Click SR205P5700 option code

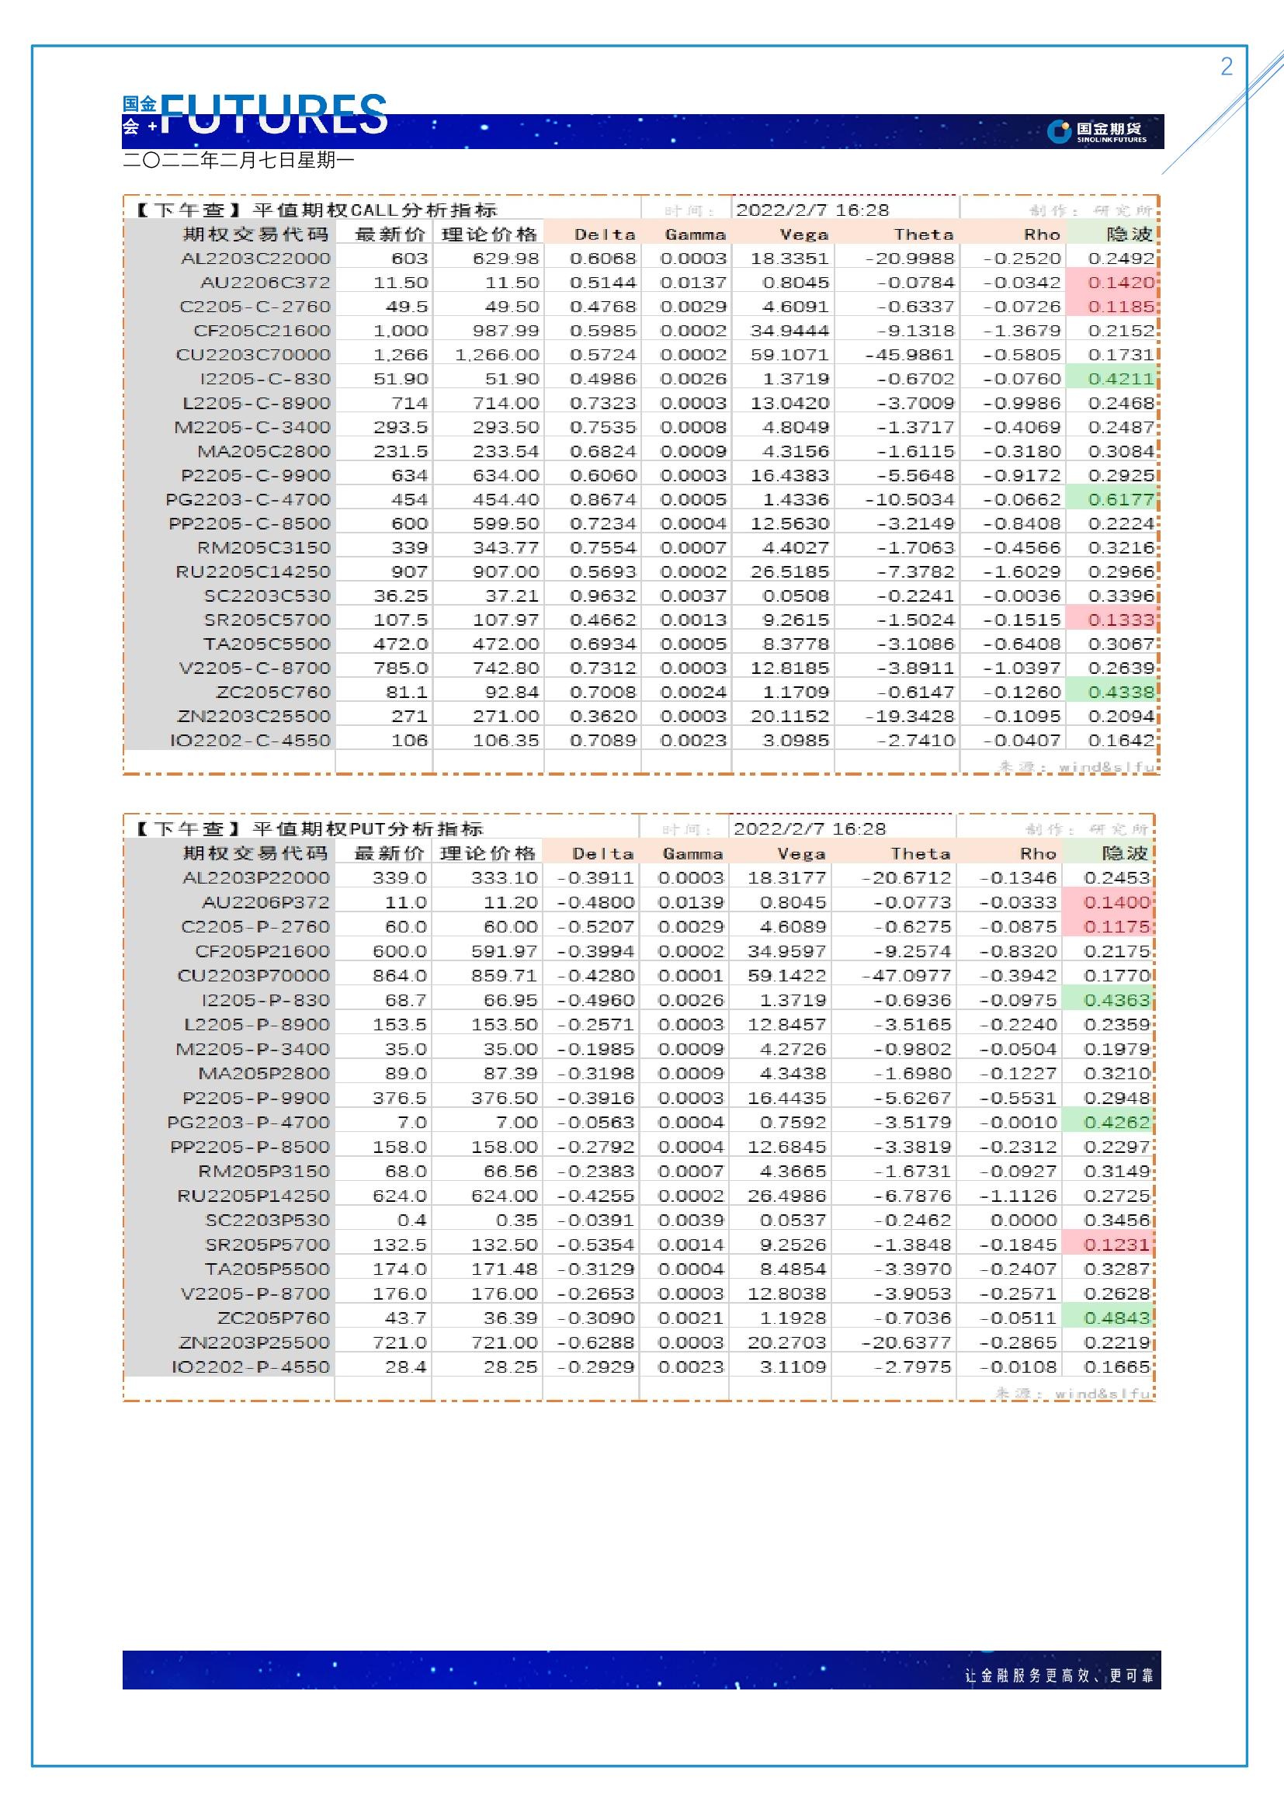pyautogui.click(x=267, y=1245)
